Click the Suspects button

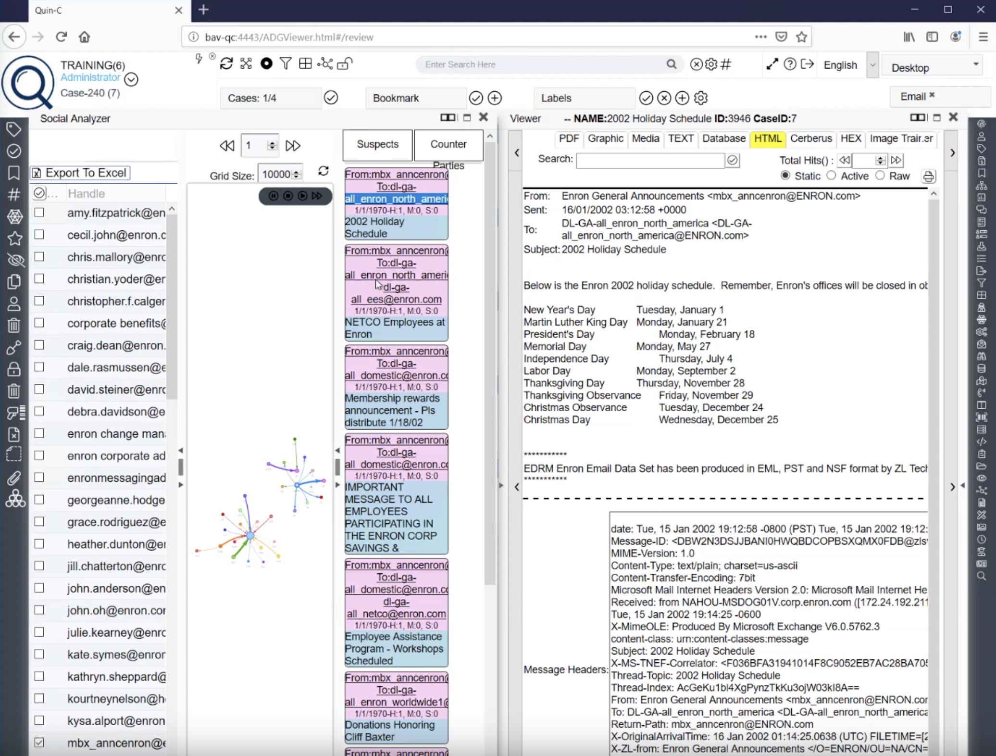[x=377, y=144]
